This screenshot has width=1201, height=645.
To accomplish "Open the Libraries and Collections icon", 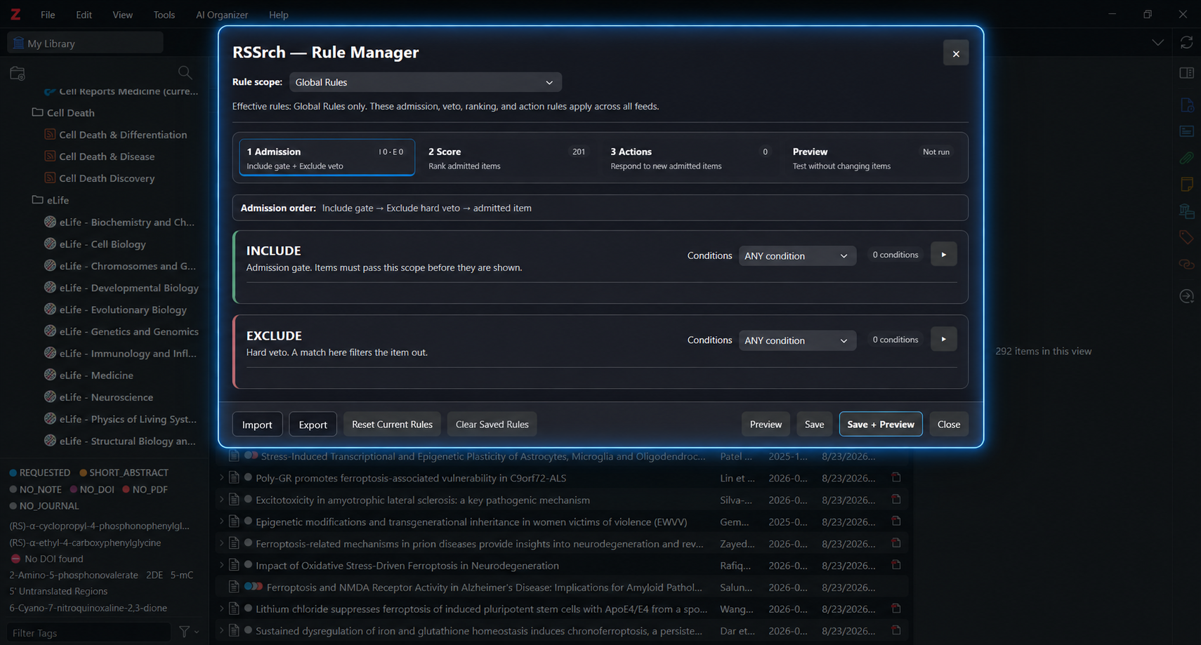I will coord(1186,211).
